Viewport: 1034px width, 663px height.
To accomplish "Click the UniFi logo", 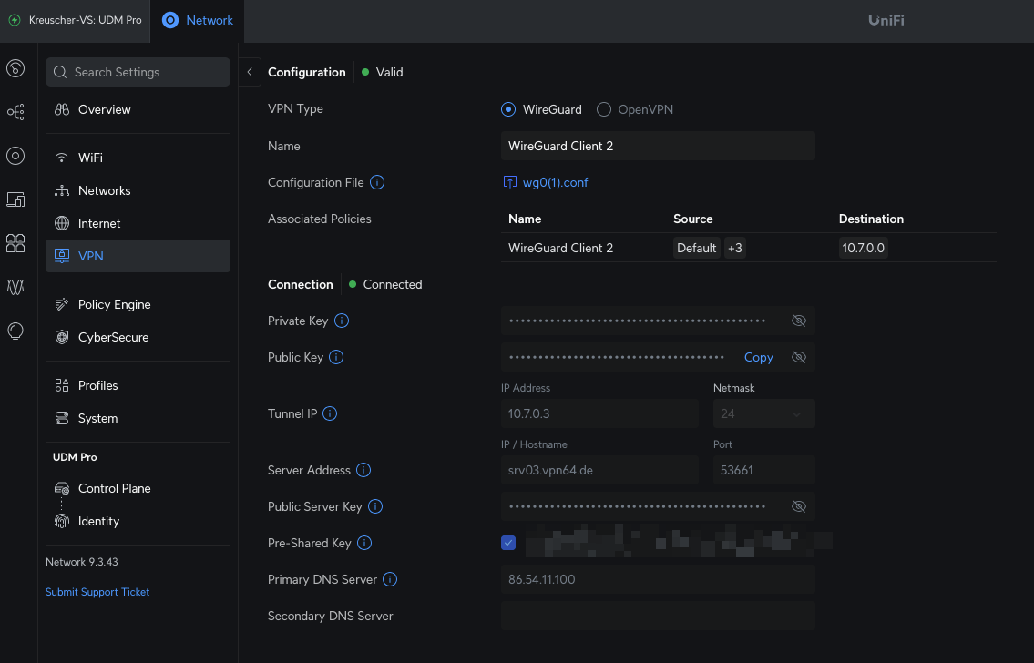I will pos(886,20).
